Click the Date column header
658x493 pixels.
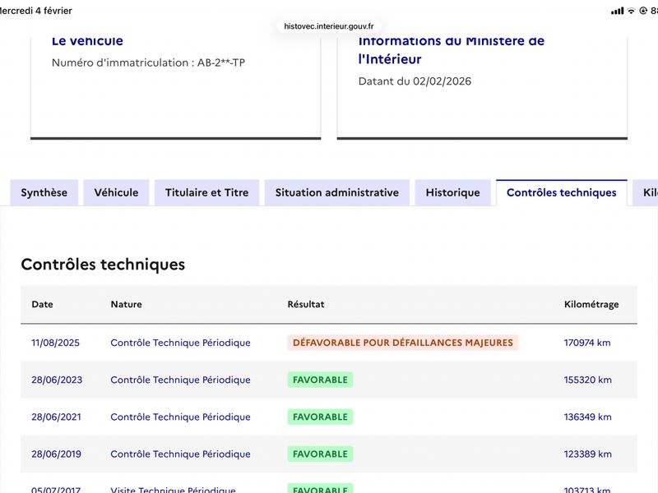point(43,304)
